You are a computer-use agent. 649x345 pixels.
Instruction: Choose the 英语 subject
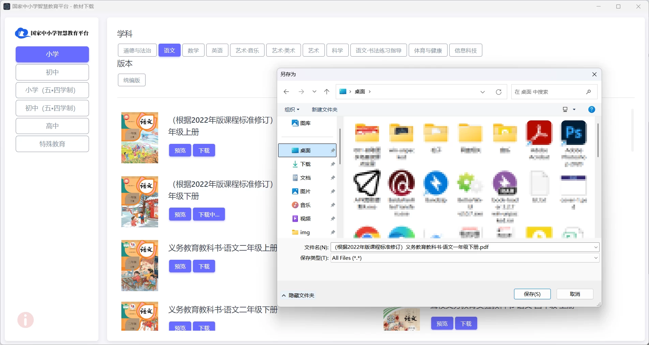point(217,50)
